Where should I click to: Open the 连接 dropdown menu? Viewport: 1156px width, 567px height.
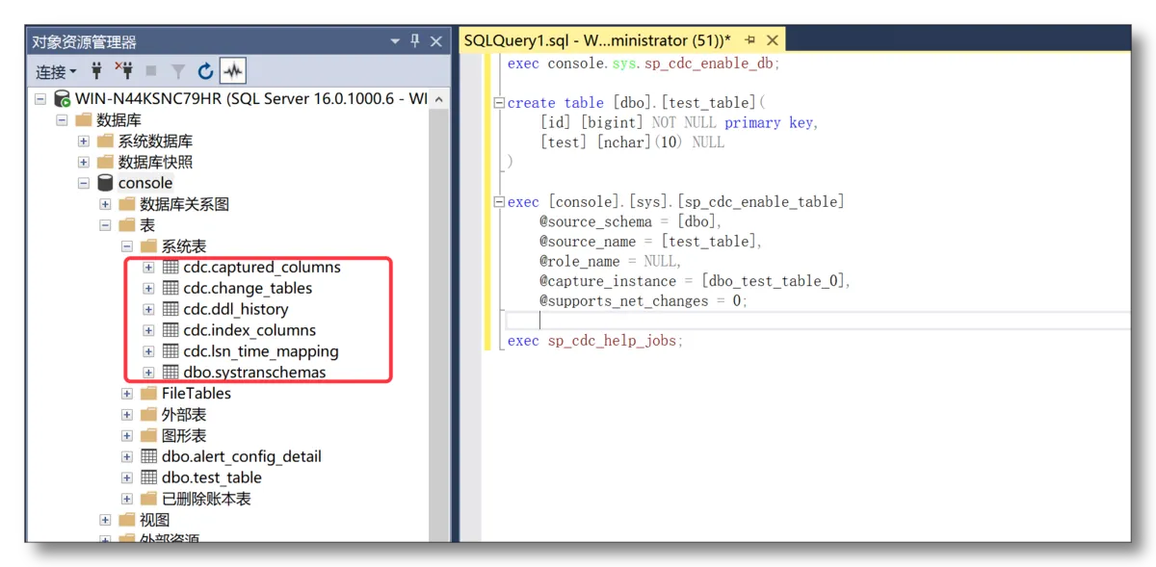(x=57, y=71)
